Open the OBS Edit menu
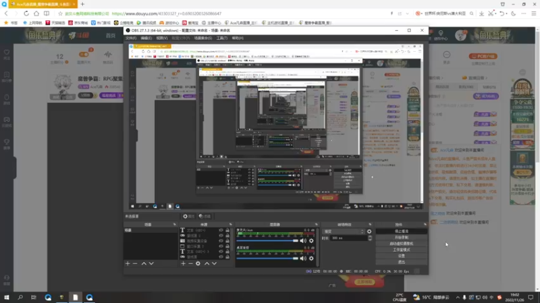Viewport: 540px width, 303px height. click(146, 38)
